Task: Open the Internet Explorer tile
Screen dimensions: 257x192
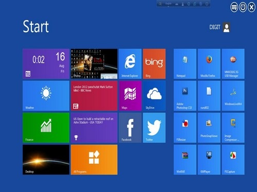Action: click(x=130, y=63)
